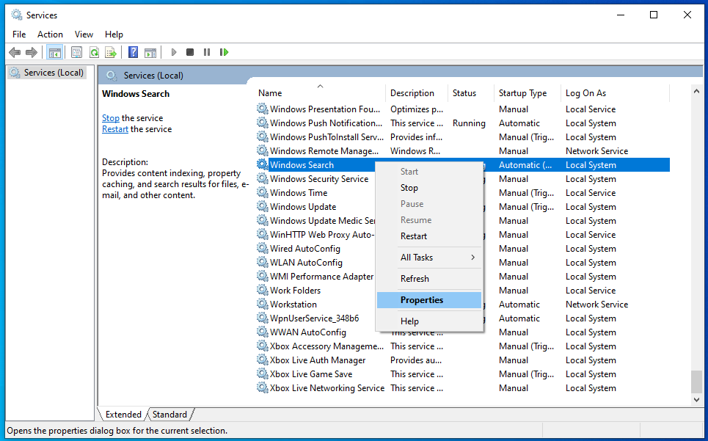Screen dimensions: 708x441
Task: Click the Stop the service link
Action: point(111,118)
